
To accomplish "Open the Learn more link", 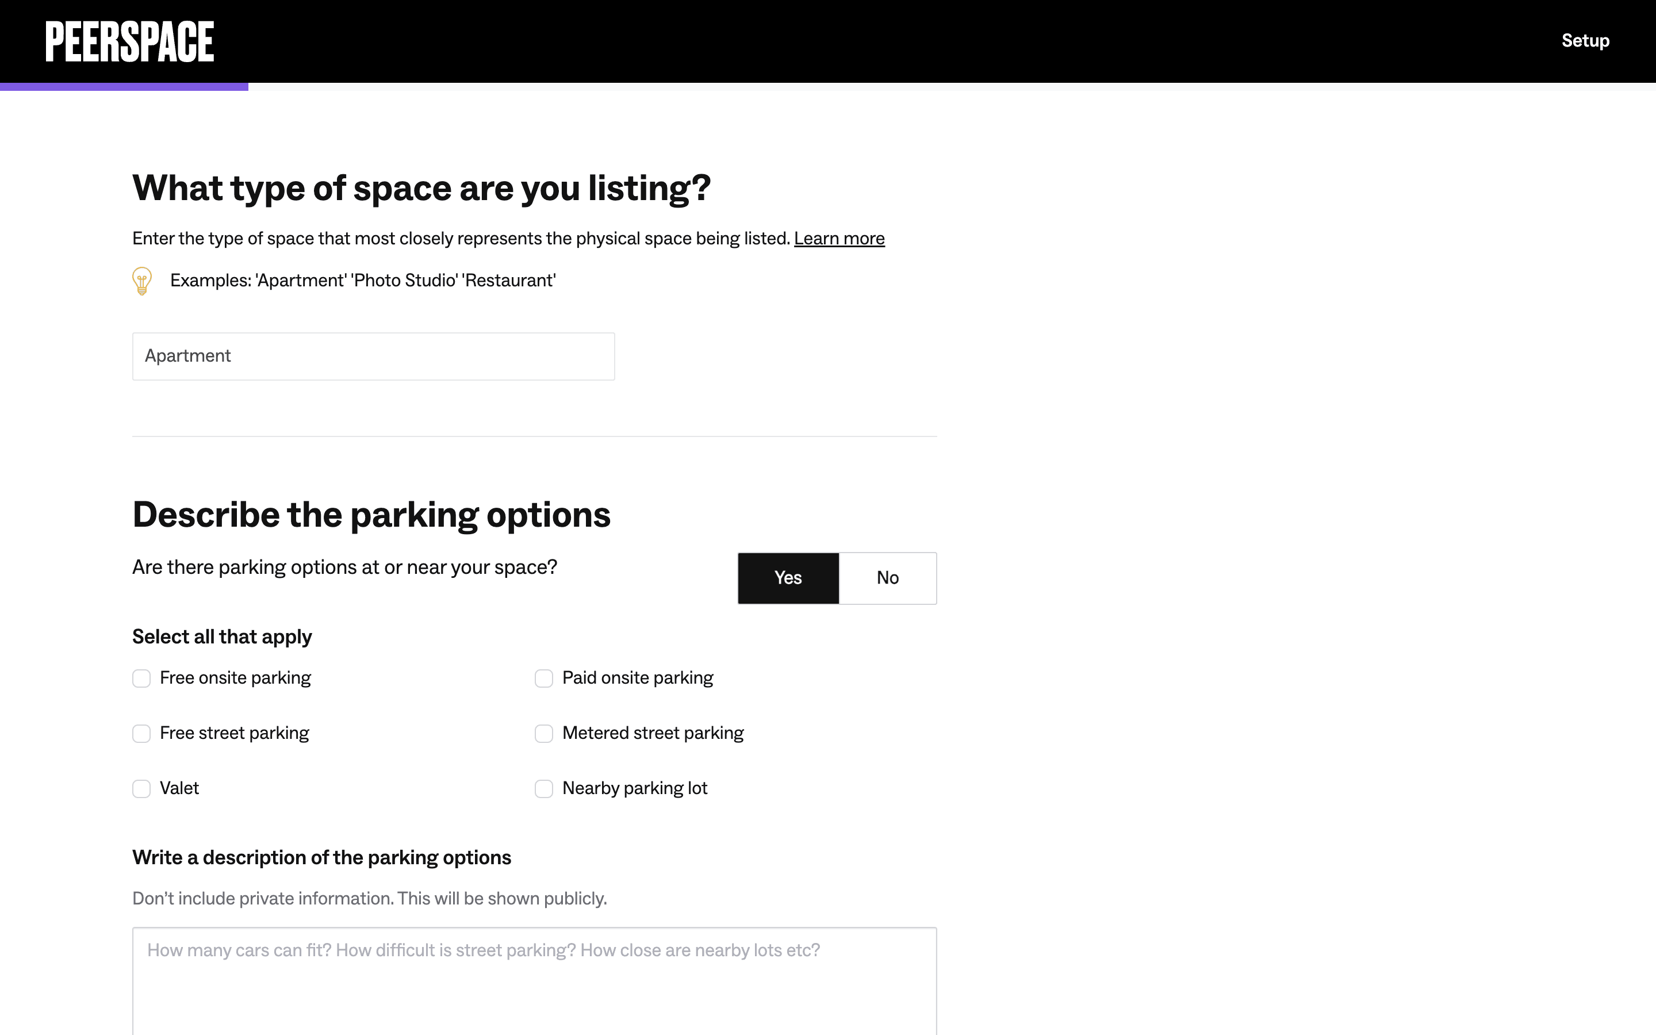I will pyautogui.click(x=839, y=238).
